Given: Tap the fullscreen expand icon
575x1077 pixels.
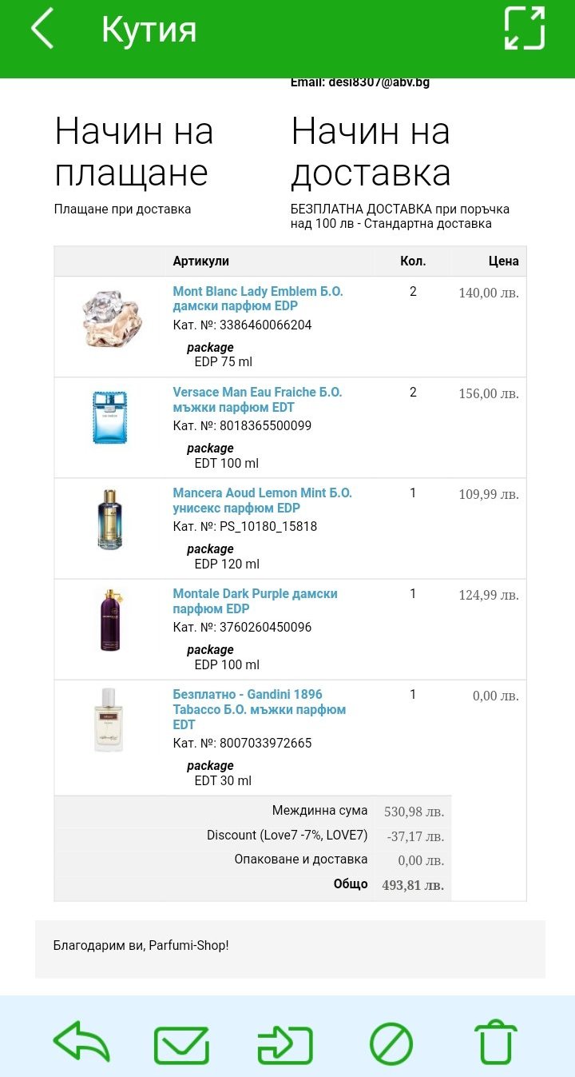Looking at the screenshot, I should (x=524, y=29).
